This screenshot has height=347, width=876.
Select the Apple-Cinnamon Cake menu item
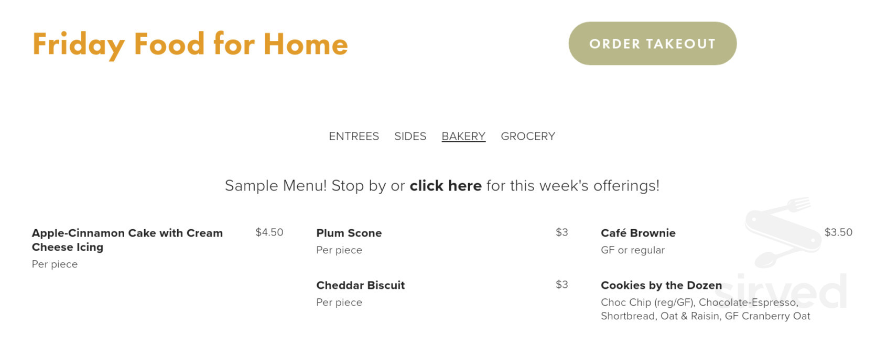point(127,240)
